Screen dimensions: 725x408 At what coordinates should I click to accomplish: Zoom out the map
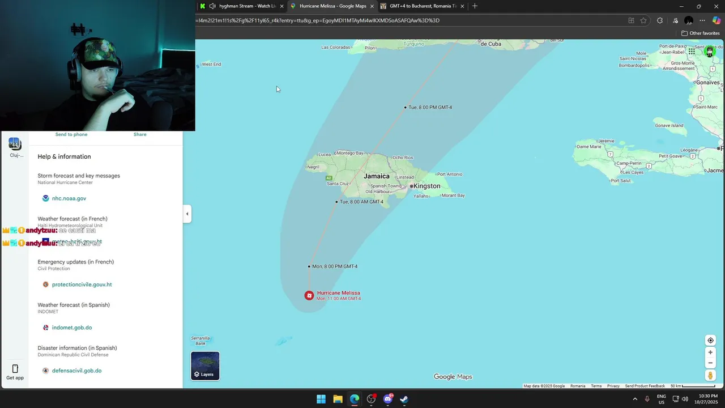pyautogui.click(x=710, y=363)
